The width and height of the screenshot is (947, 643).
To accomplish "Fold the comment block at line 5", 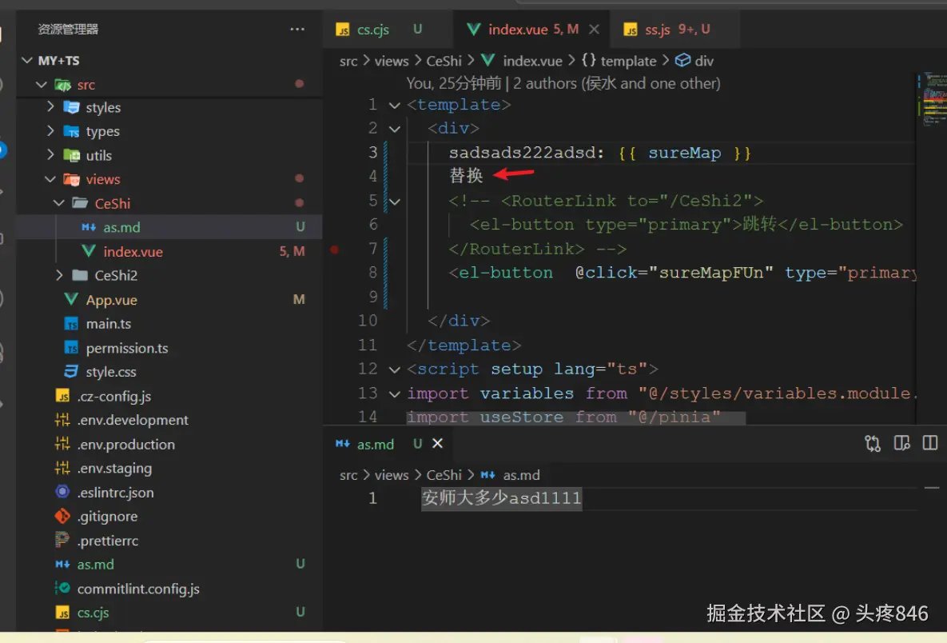I will [394, 202].
